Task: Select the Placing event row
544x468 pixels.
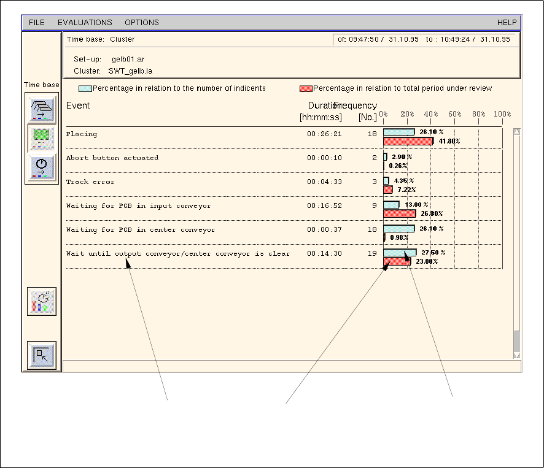Action: [82, 134]
